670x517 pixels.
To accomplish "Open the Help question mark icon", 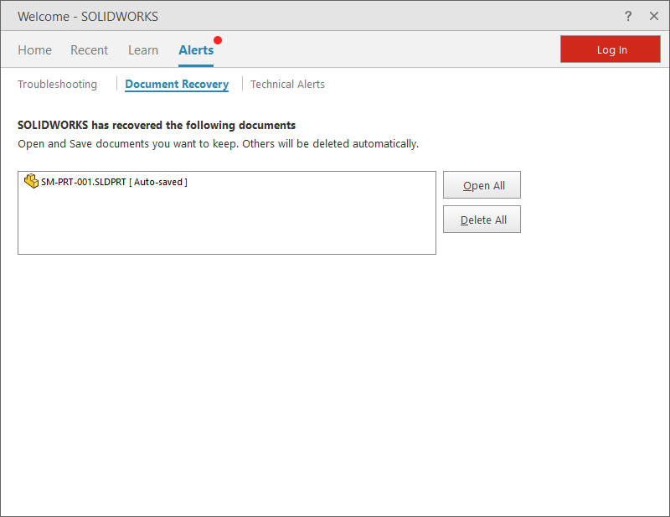I will point(628,16).
